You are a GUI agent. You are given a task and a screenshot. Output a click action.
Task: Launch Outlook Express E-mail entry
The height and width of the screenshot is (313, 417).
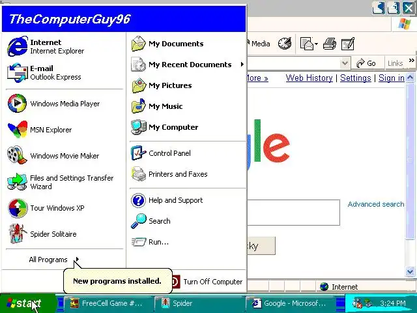[64, 72]
